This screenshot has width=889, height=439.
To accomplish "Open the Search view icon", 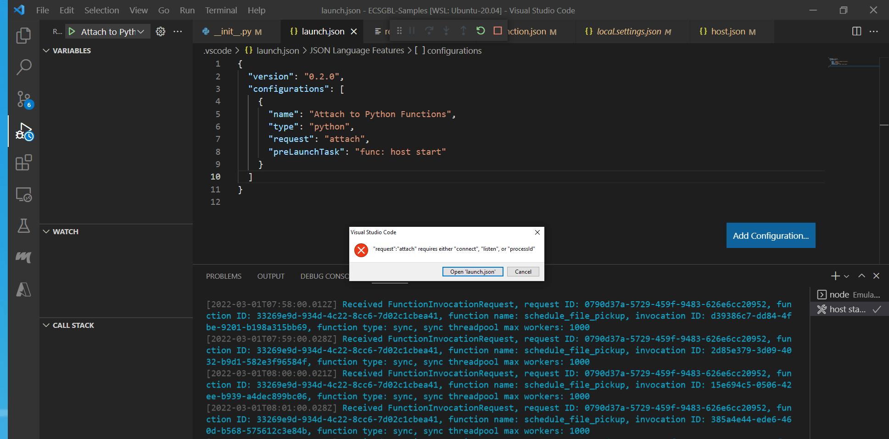I will click(23, 67).
